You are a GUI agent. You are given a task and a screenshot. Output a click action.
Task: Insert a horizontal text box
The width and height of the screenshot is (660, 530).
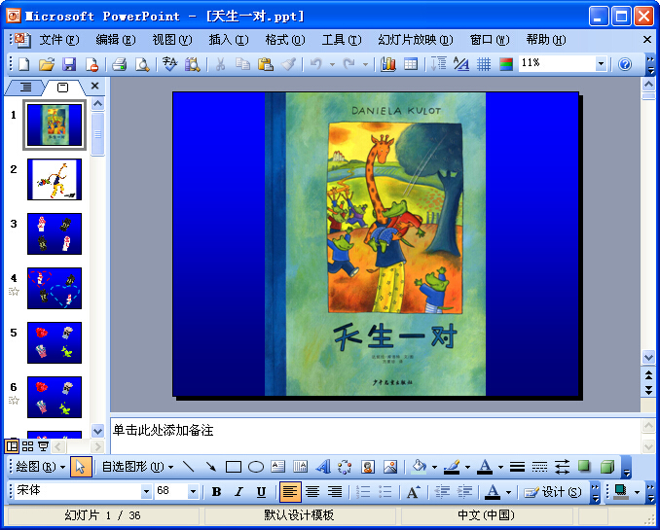coord(277,467)
